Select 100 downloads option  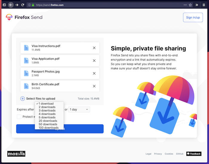point(49,128)
